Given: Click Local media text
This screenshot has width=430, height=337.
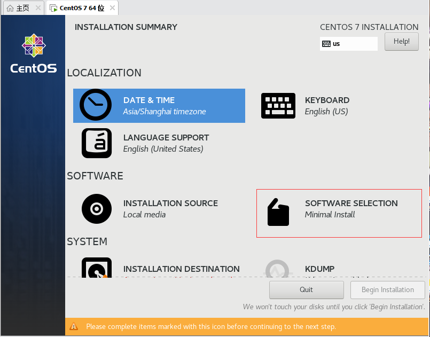Looking at the screenshot, I should (144, 215).
